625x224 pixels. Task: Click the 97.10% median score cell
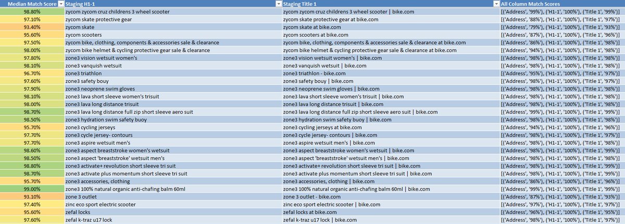(x=32, y=19)
